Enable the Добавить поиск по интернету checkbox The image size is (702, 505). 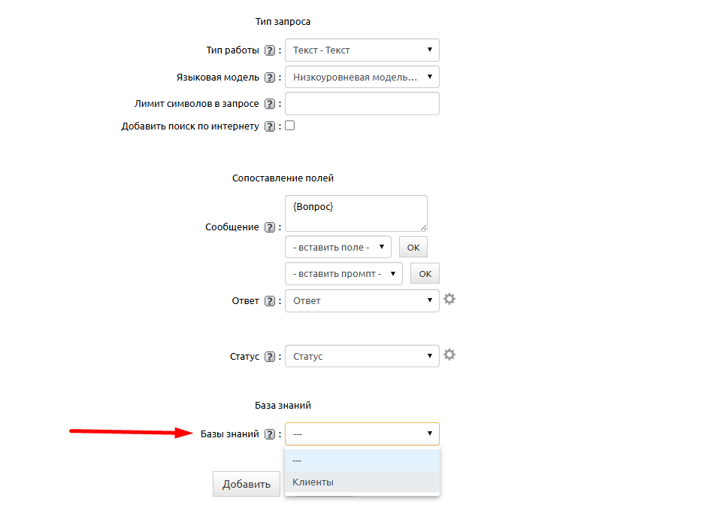point(290,126)
